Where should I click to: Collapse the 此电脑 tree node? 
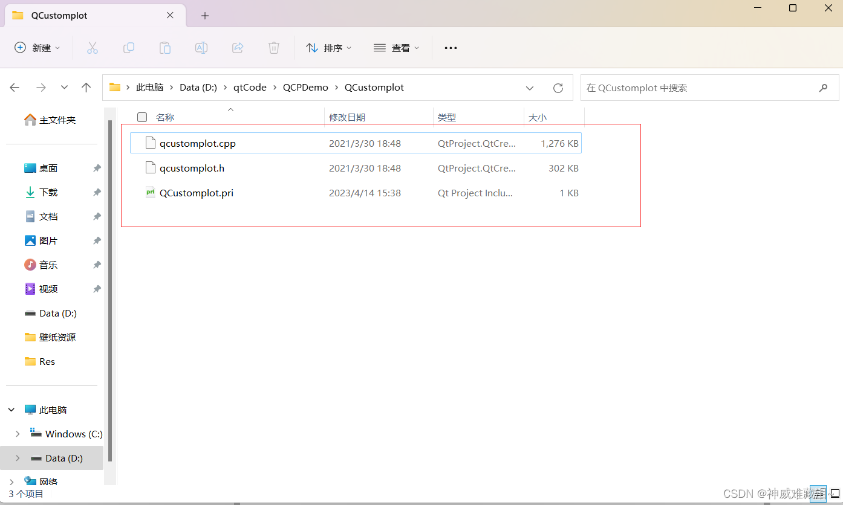tap(11, 410)
